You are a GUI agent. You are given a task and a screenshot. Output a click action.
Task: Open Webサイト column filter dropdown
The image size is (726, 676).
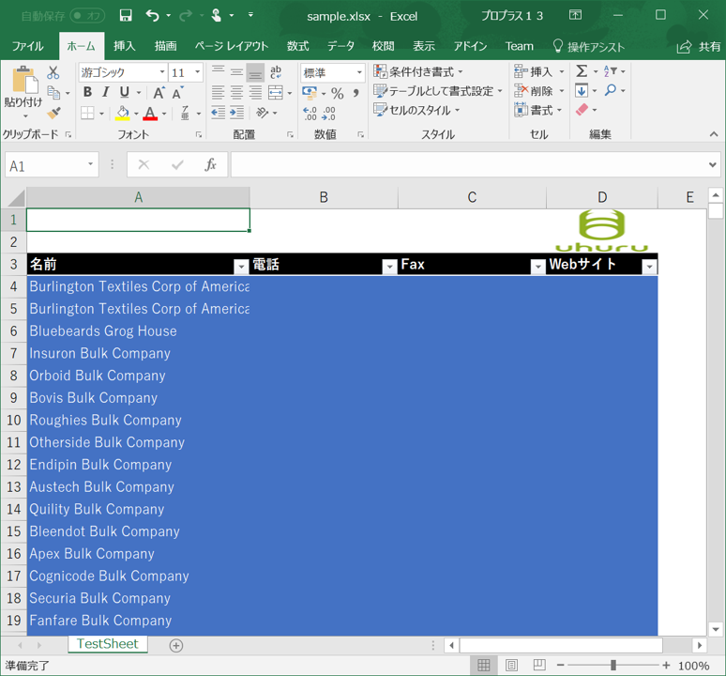(x=649, y=266)
